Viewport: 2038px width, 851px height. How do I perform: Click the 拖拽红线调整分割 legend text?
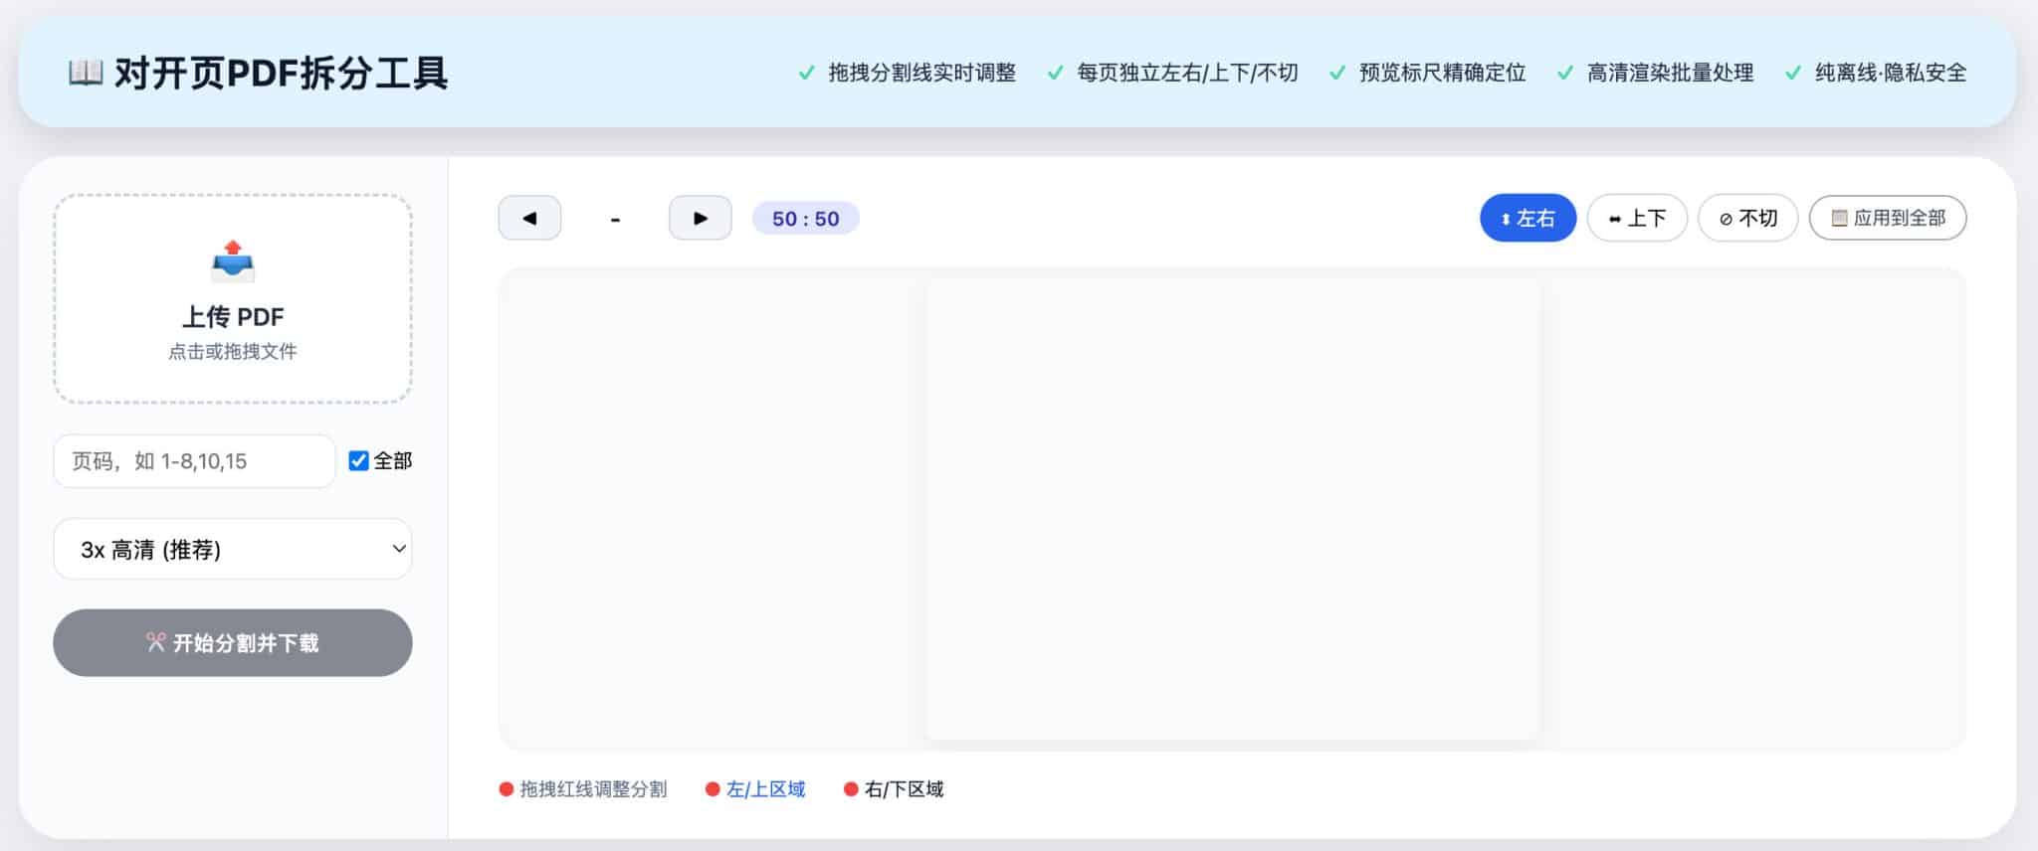click(593, 789)
